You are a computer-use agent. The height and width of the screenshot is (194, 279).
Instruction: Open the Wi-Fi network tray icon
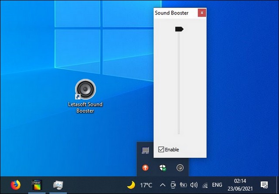click(205, 185)
